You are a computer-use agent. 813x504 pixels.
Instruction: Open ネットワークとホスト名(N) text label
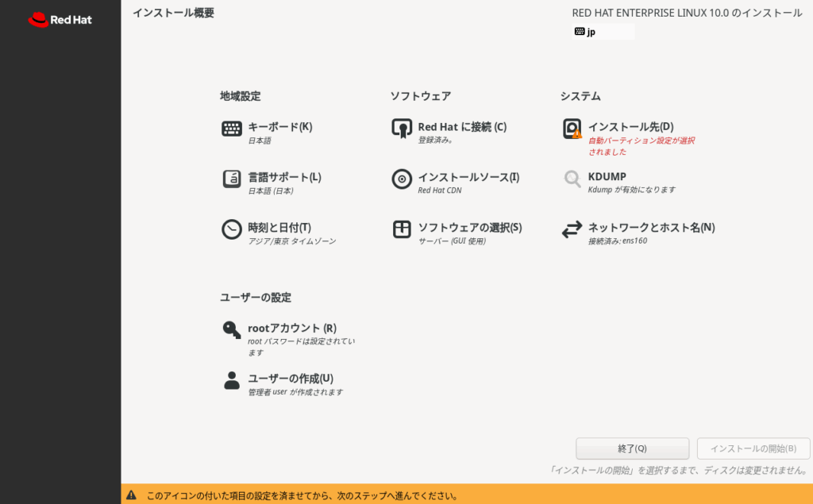651,228
